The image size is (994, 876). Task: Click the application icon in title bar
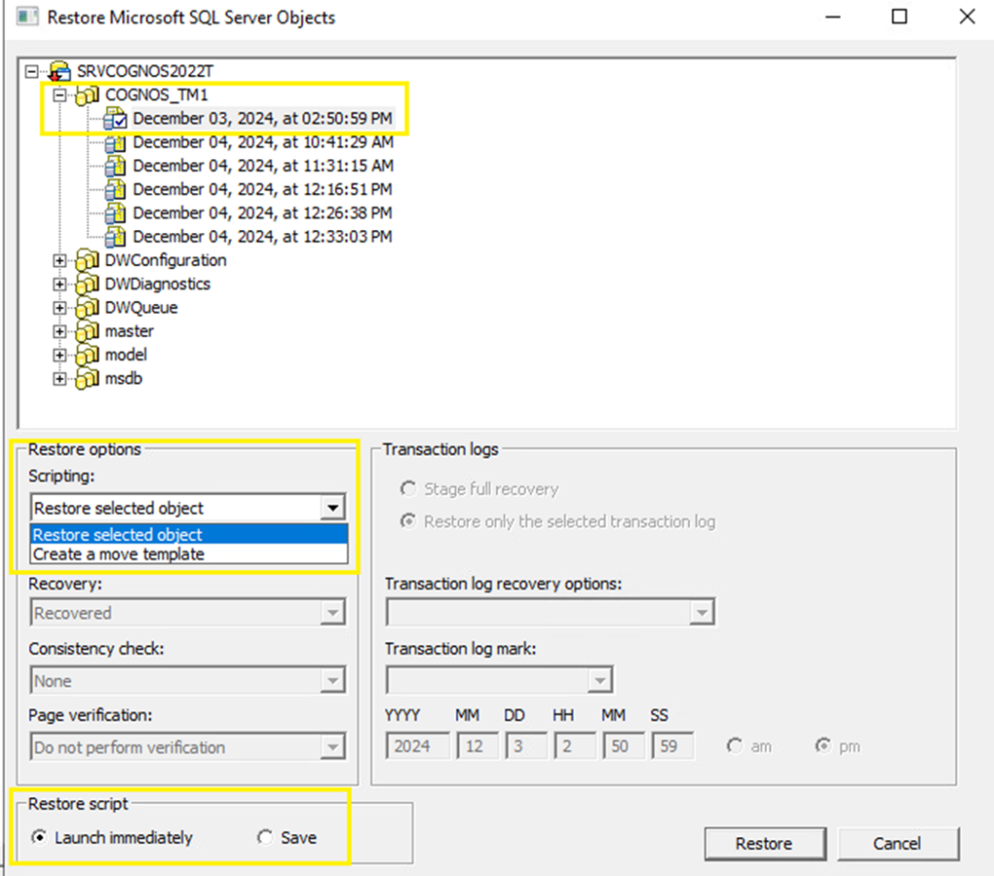pos(27,17)
